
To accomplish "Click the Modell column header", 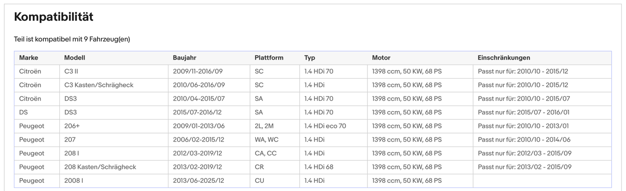I will coord(75,58).
